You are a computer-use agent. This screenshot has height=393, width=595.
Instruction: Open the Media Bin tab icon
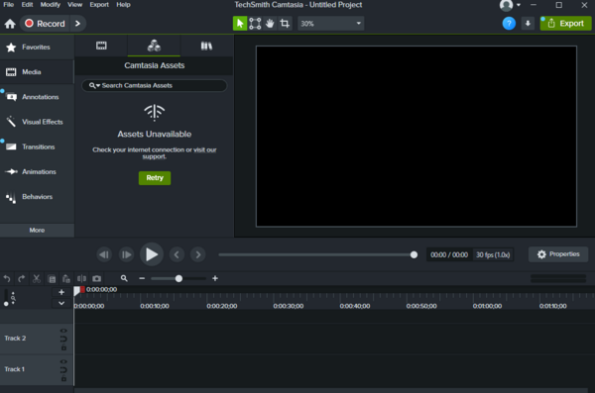tap(101, 46)
